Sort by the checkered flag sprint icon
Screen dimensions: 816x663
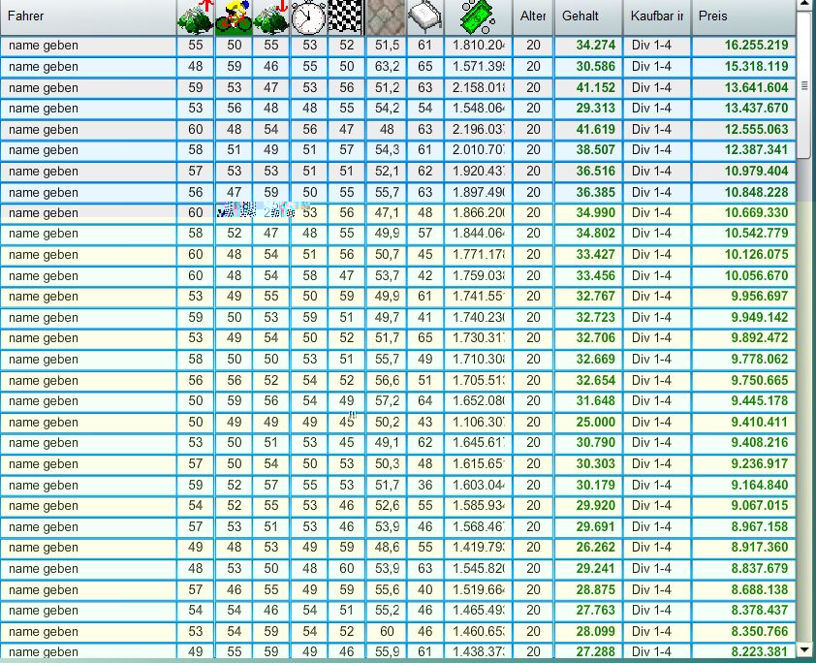[x=346, y=16]
